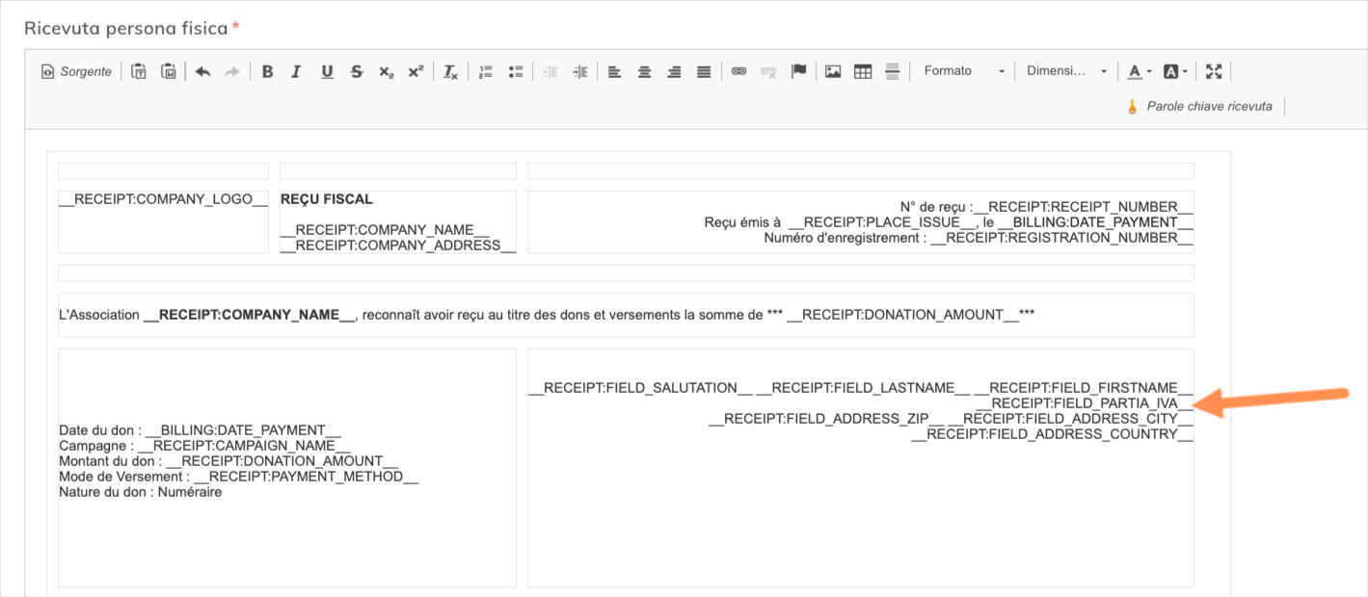Toggle bold formatting

[x=268, y=71]
